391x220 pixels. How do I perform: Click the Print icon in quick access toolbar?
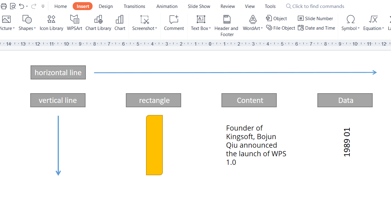click(x=4, y=6)
